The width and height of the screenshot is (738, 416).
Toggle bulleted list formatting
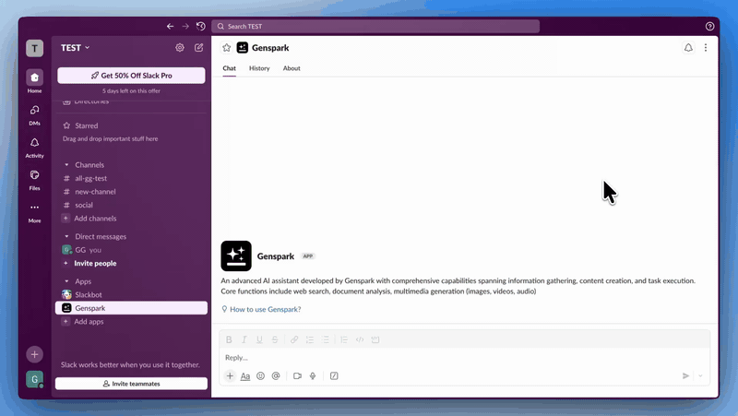coord(326,339)
